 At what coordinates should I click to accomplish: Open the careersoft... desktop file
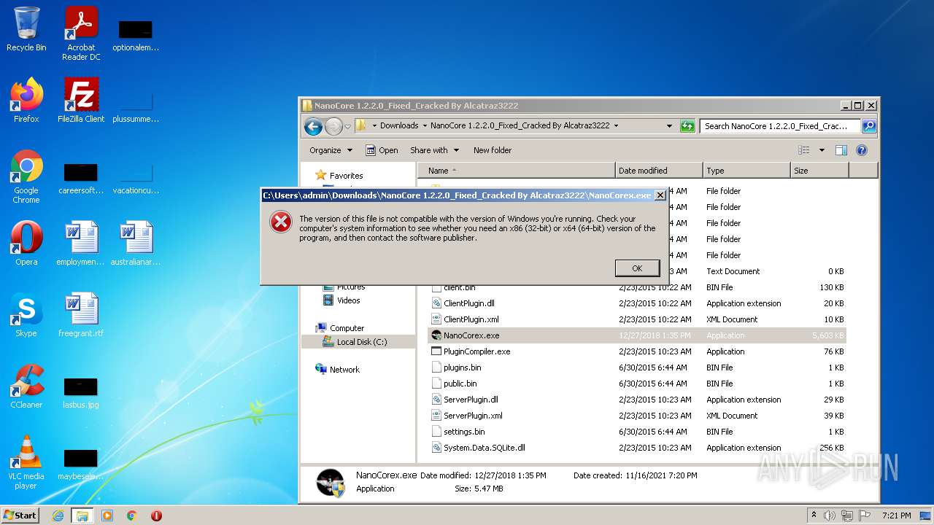81,178
